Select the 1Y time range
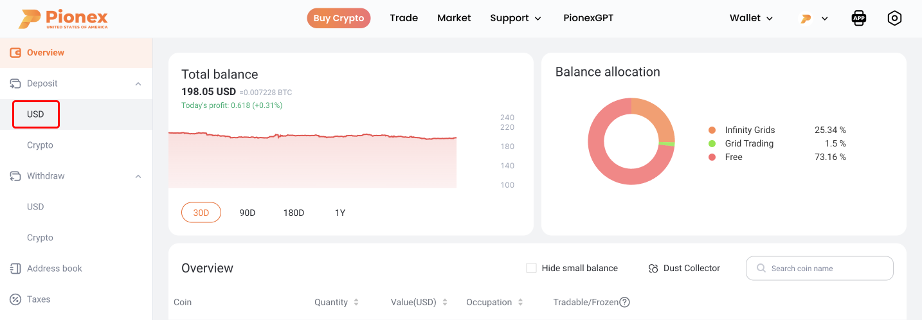This screenshot has width=922, height=320. point(340,213)
